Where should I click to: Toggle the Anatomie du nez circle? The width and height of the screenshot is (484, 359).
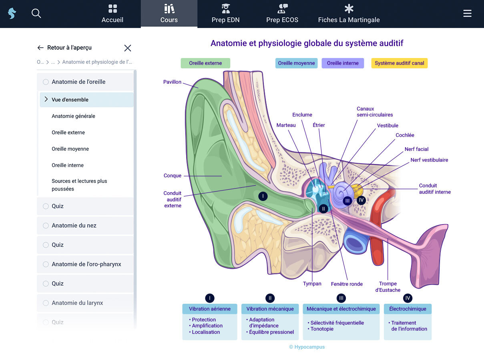[x=46, y=226]
